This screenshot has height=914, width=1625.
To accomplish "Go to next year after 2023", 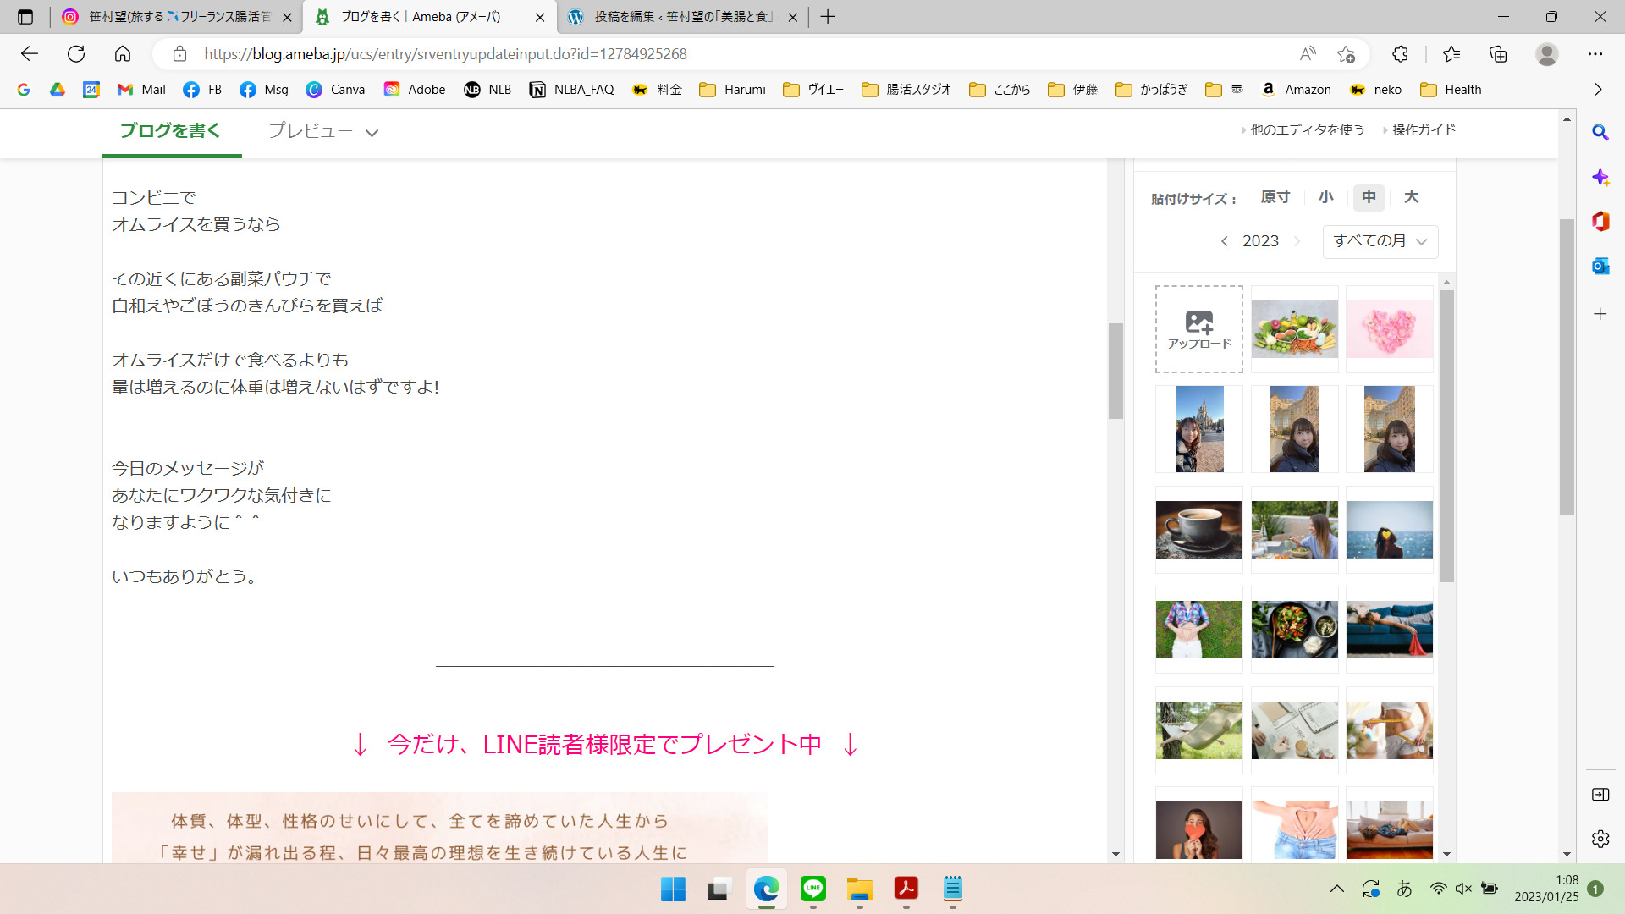I will 1297,241.
